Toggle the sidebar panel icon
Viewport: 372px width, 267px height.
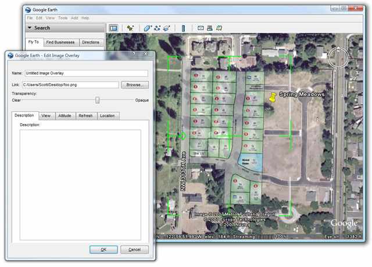click(x=113, y=28)
